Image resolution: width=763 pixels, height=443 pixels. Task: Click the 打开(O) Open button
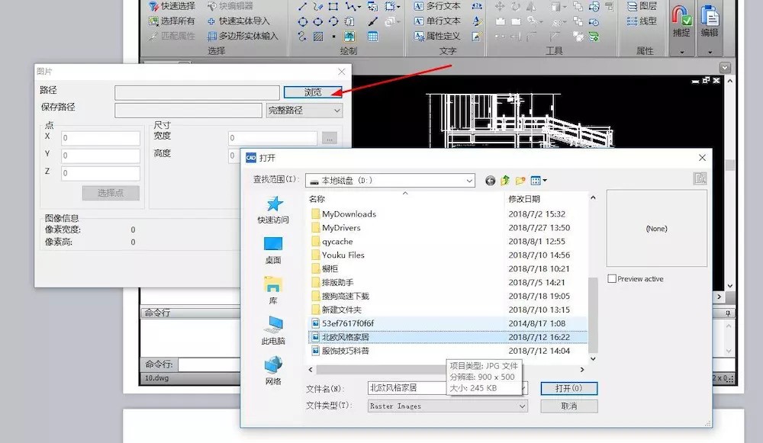coord(568,388)
